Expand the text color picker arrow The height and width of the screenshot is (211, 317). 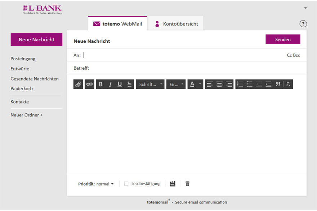200,84
